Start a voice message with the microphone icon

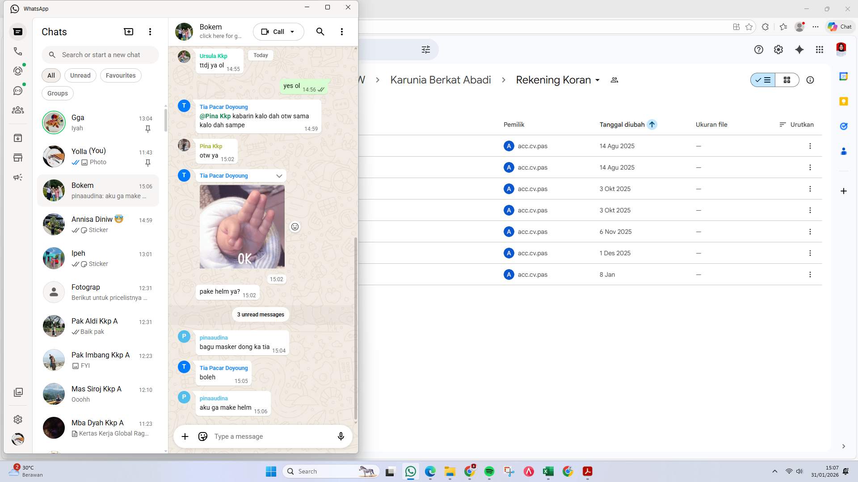(x=341, y=436)
